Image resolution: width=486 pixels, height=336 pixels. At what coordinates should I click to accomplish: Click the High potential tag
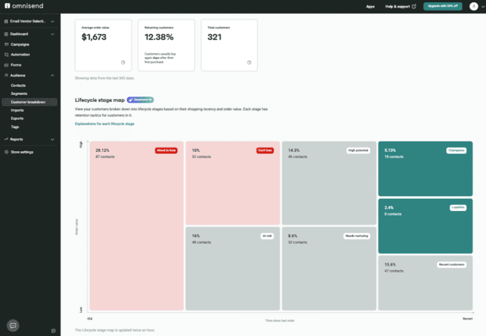coord(358,150)
